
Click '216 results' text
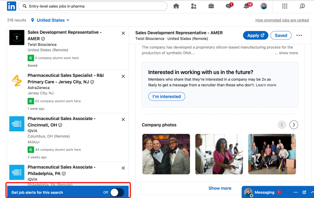point(17,20)
